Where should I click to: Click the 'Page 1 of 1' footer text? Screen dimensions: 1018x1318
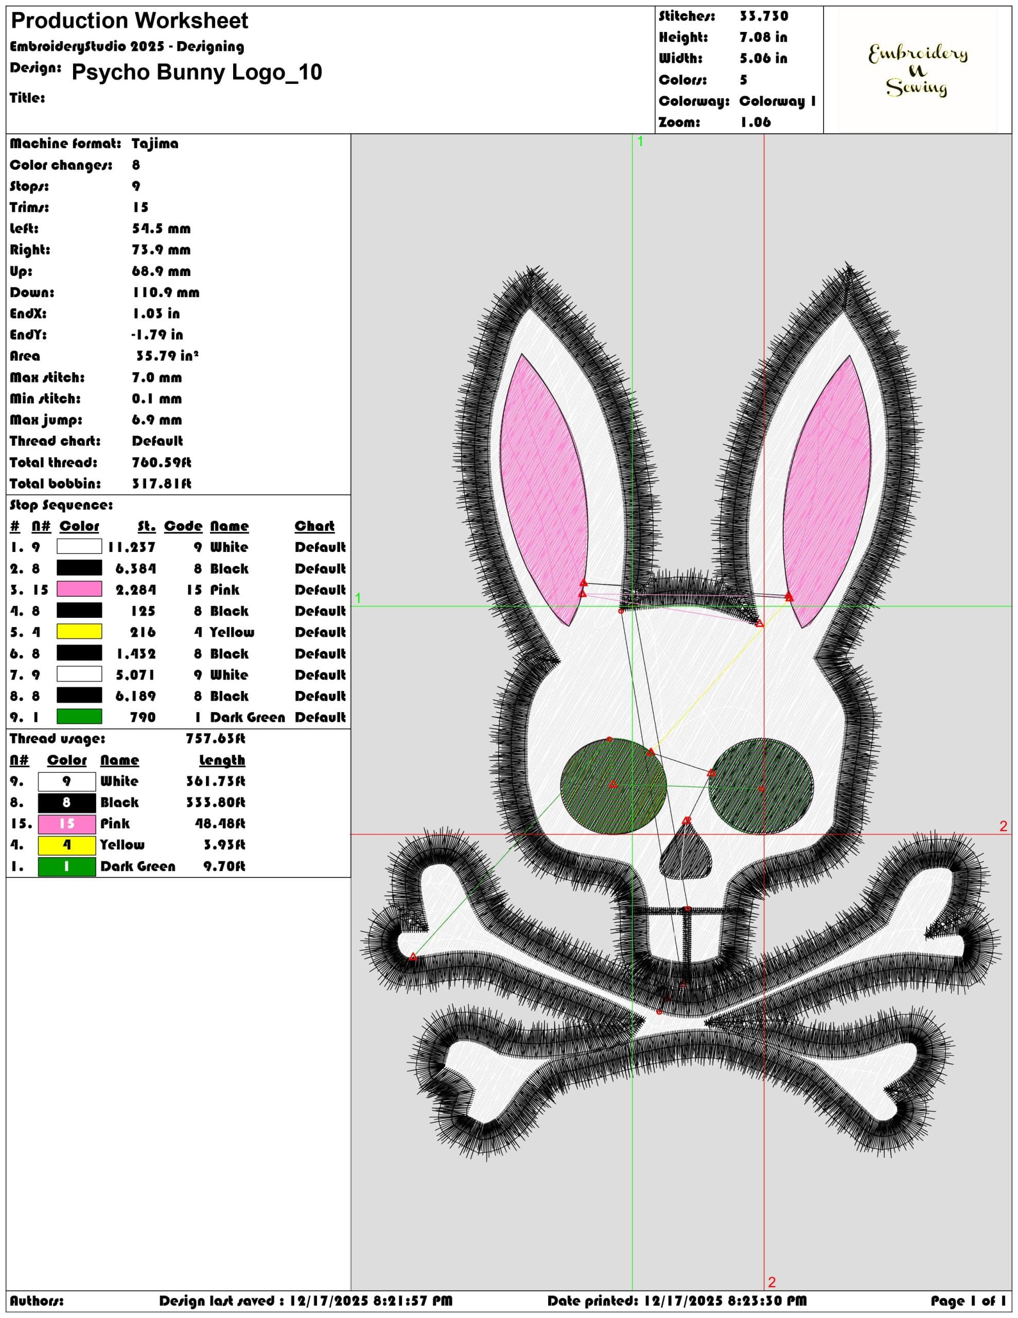[x=968, y=1300]
